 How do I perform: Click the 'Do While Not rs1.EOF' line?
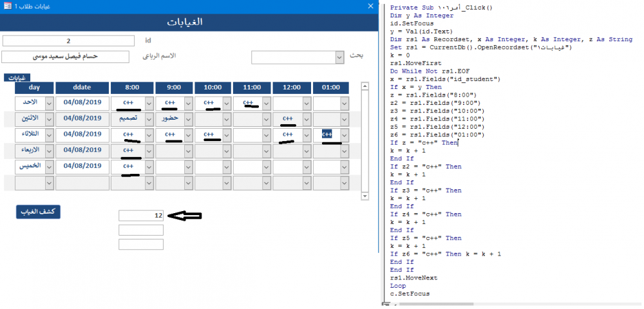430,71
